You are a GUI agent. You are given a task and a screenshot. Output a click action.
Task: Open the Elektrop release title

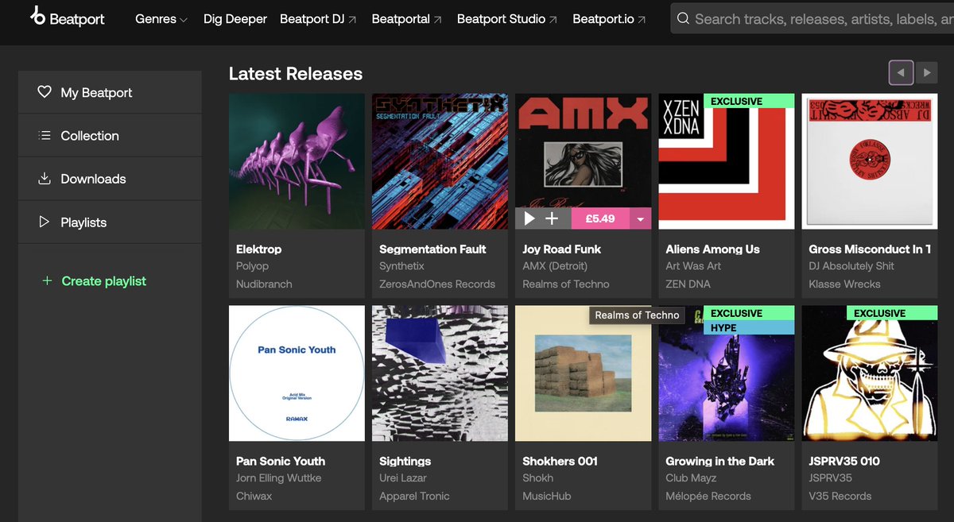258,249
